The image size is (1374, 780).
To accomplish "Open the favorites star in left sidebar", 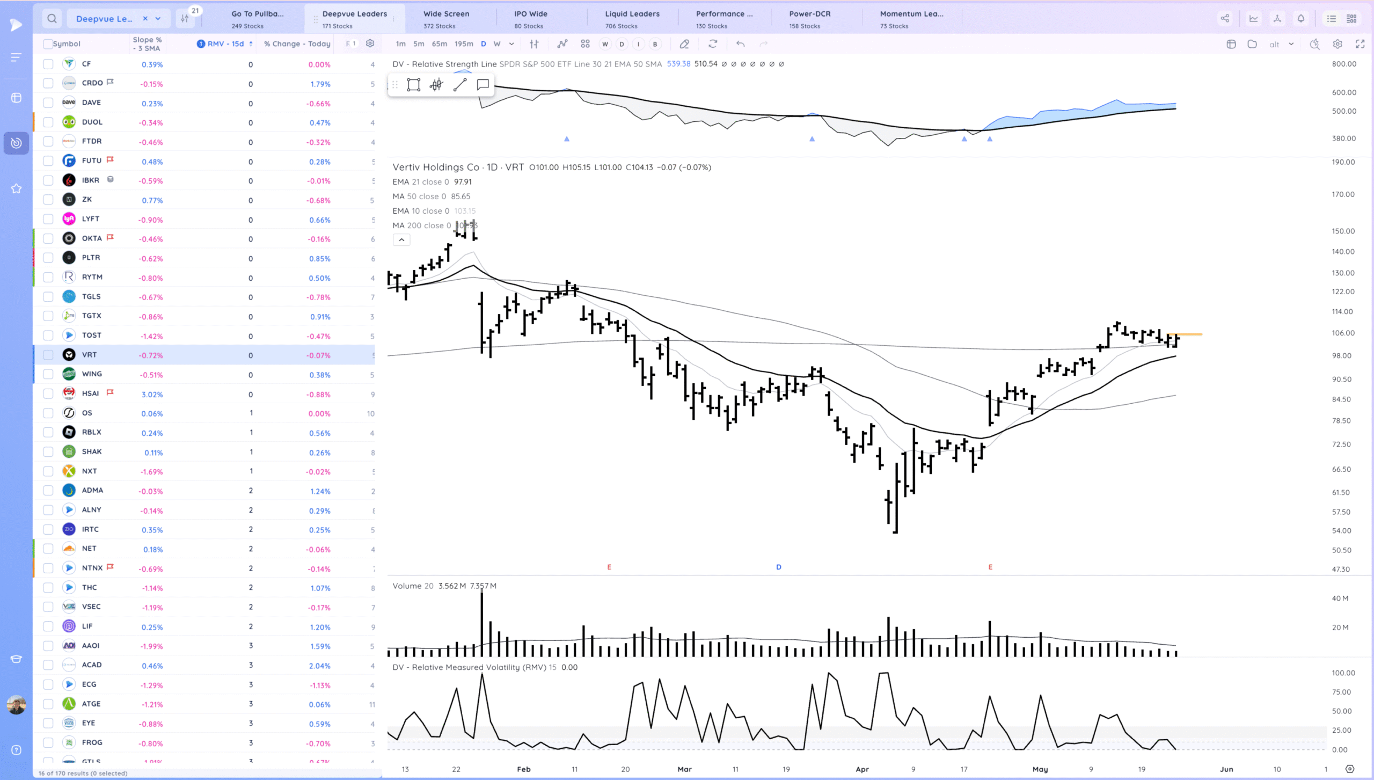I will (16, 188).
